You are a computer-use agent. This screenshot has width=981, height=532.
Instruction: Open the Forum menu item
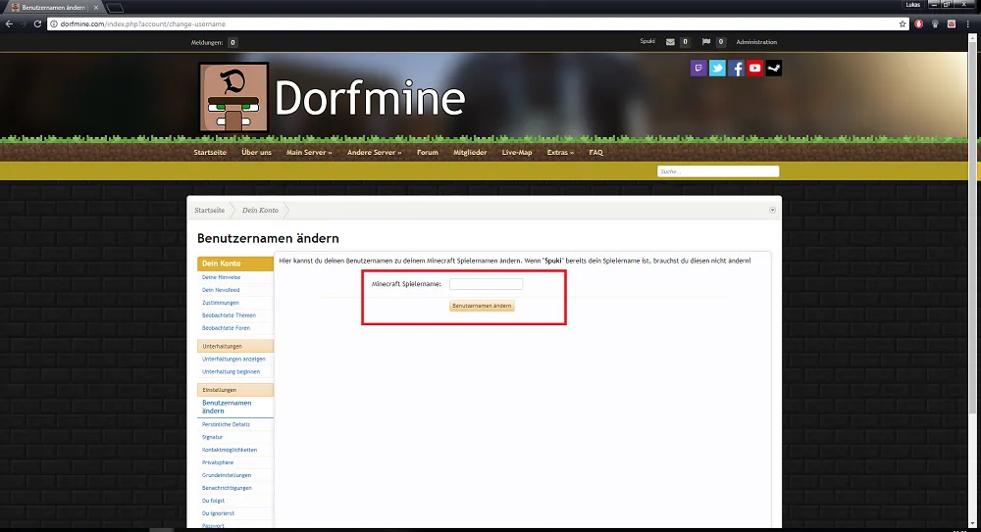tap(428, 153)
